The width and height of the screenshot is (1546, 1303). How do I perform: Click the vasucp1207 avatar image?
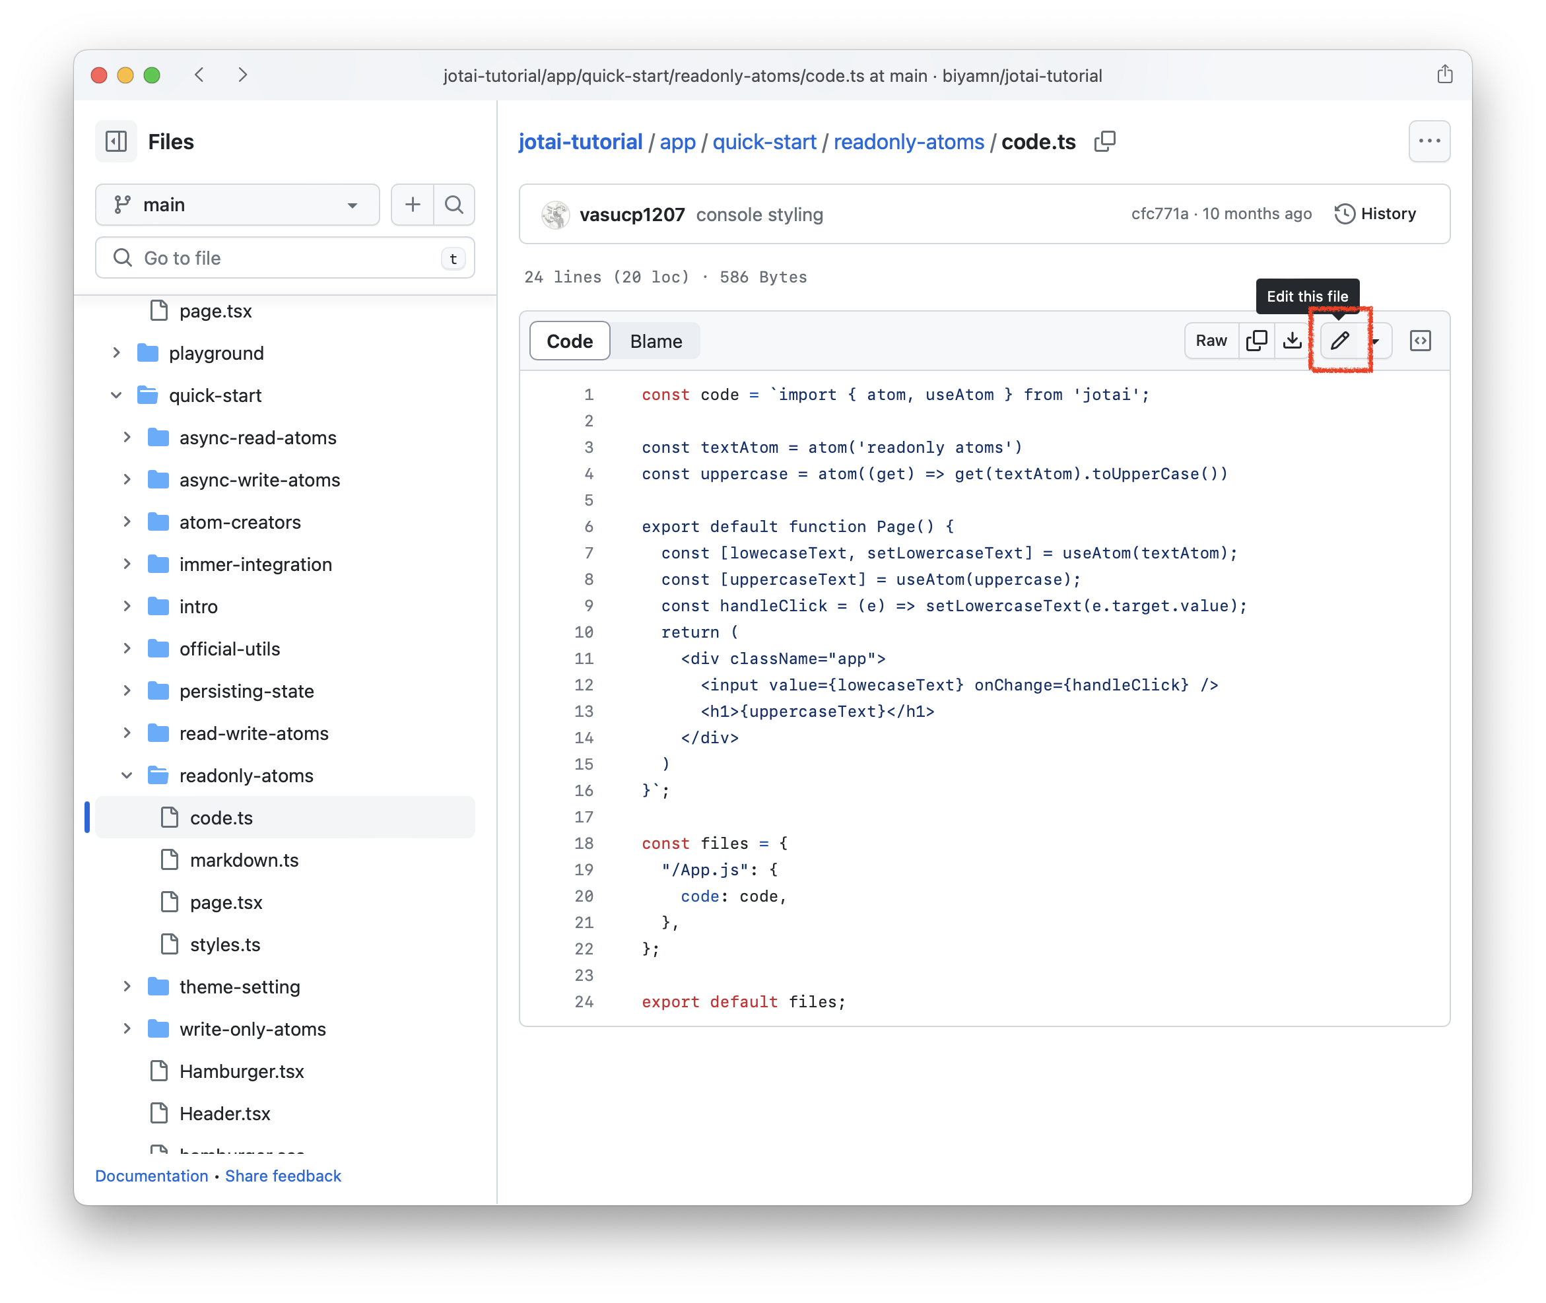tap(555, 215)
